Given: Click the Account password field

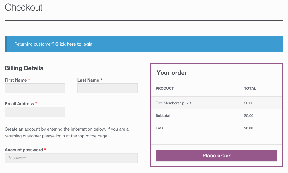Looking at the screenshot, I should (71, 158).
